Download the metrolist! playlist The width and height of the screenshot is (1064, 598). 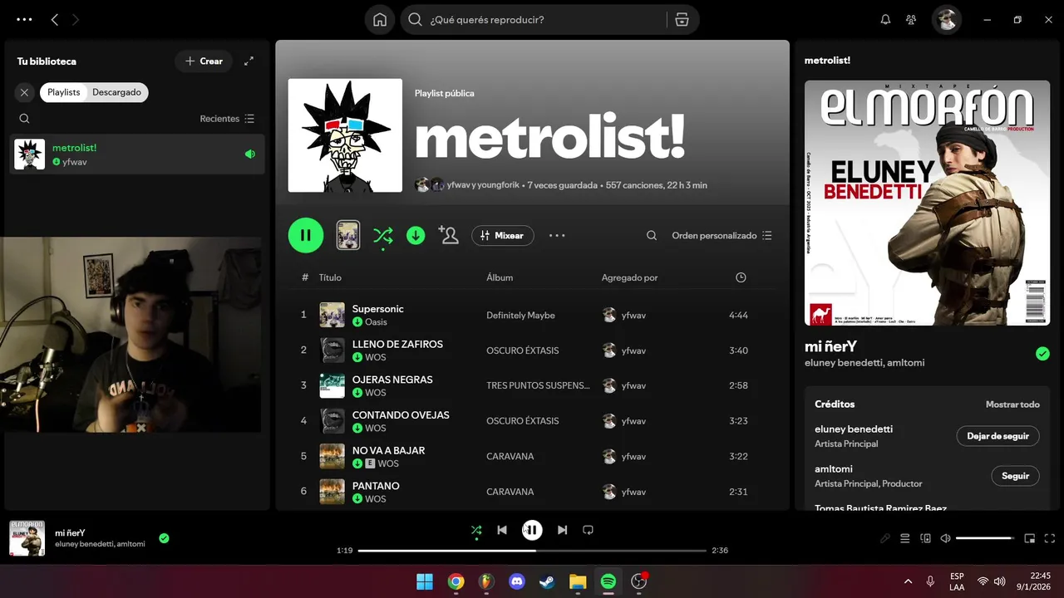tap(416, 236)
